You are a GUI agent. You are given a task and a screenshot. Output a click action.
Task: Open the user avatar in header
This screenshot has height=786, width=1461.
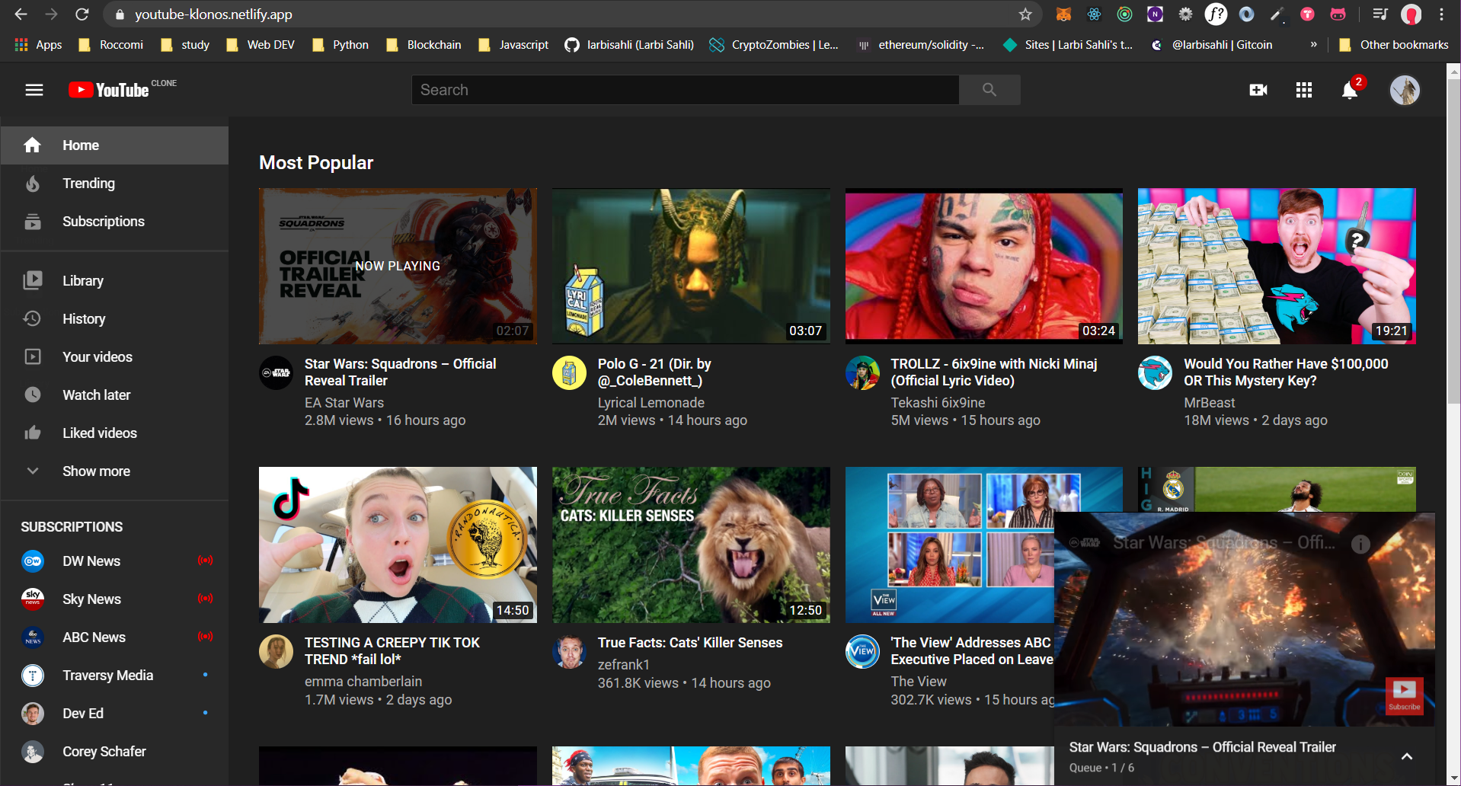point(1405,90)
